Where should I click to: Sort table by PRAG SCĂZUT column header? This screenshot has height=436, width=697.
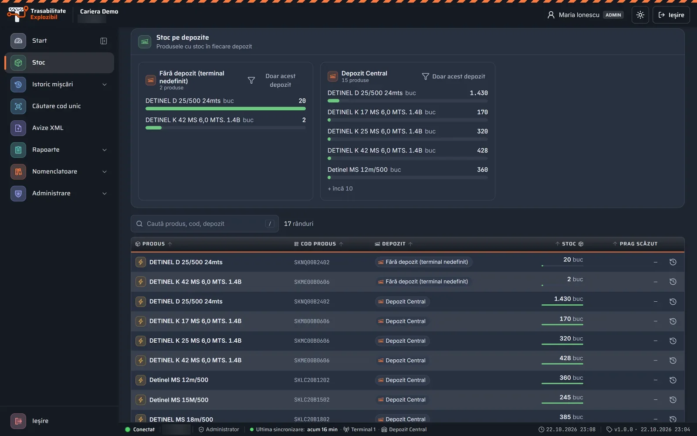click(635, 244)
